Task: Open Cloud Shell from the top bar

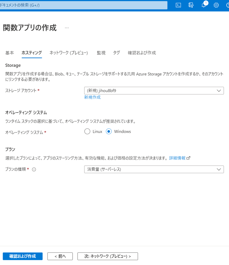Action: tap(178, 5)
